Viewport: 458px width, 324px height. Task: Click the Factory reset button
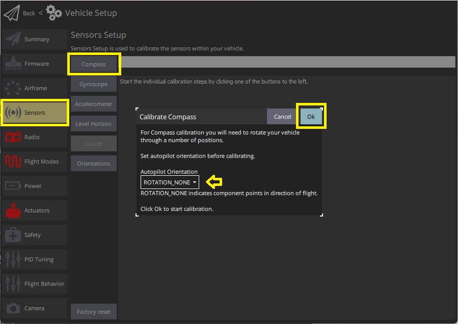[94, 312]
